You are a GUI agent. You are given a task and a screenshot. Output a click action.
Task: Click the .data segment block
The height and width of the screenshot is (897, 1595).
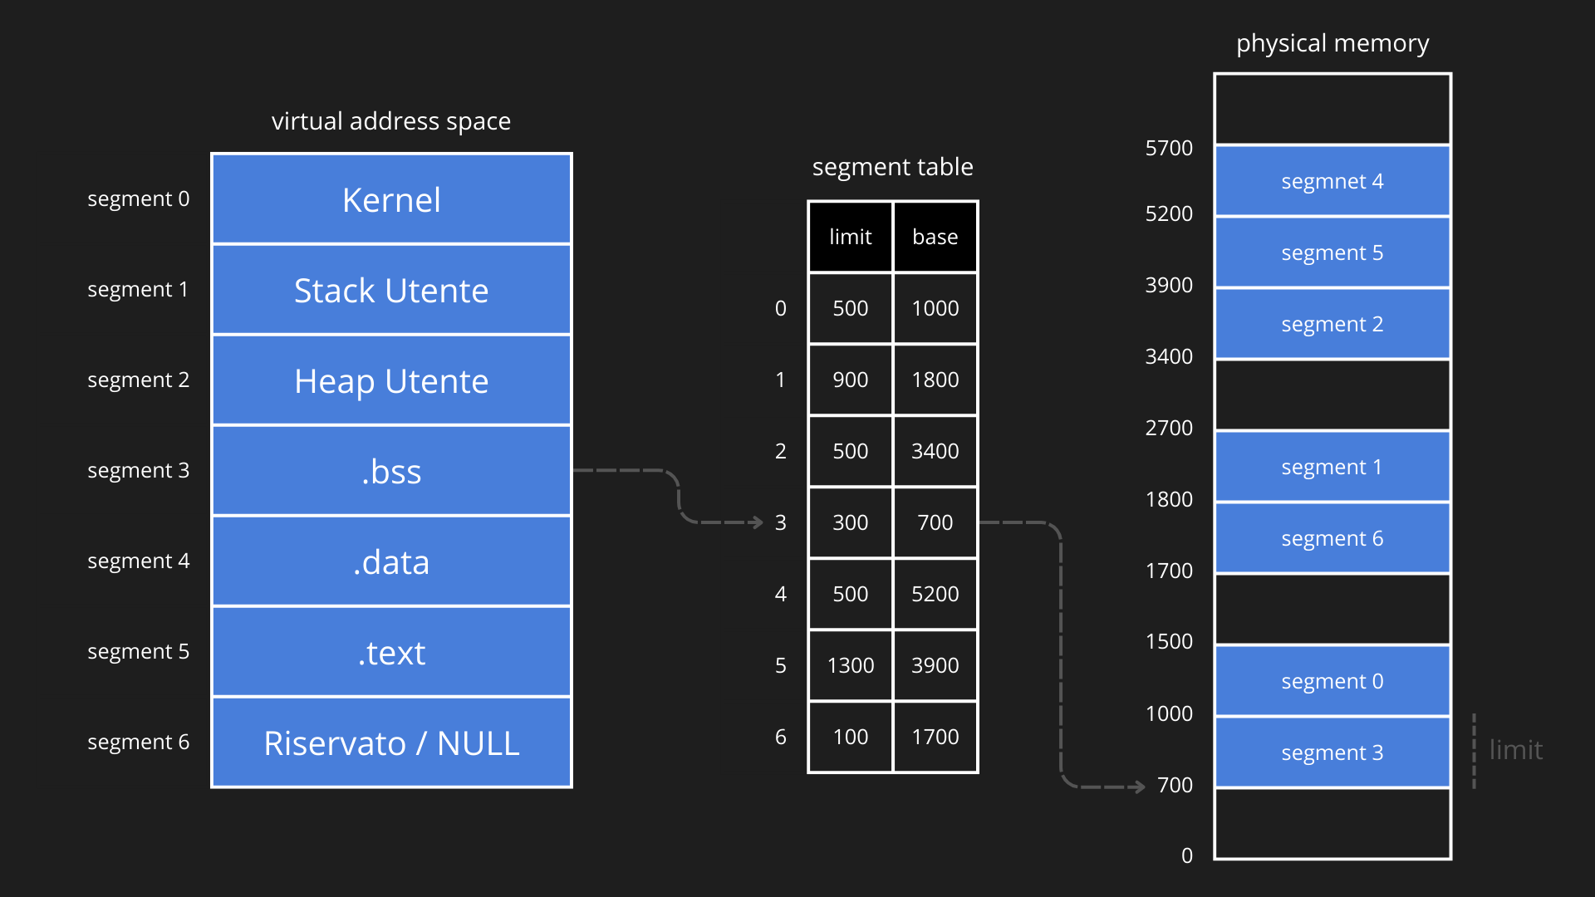click(391, 561)
